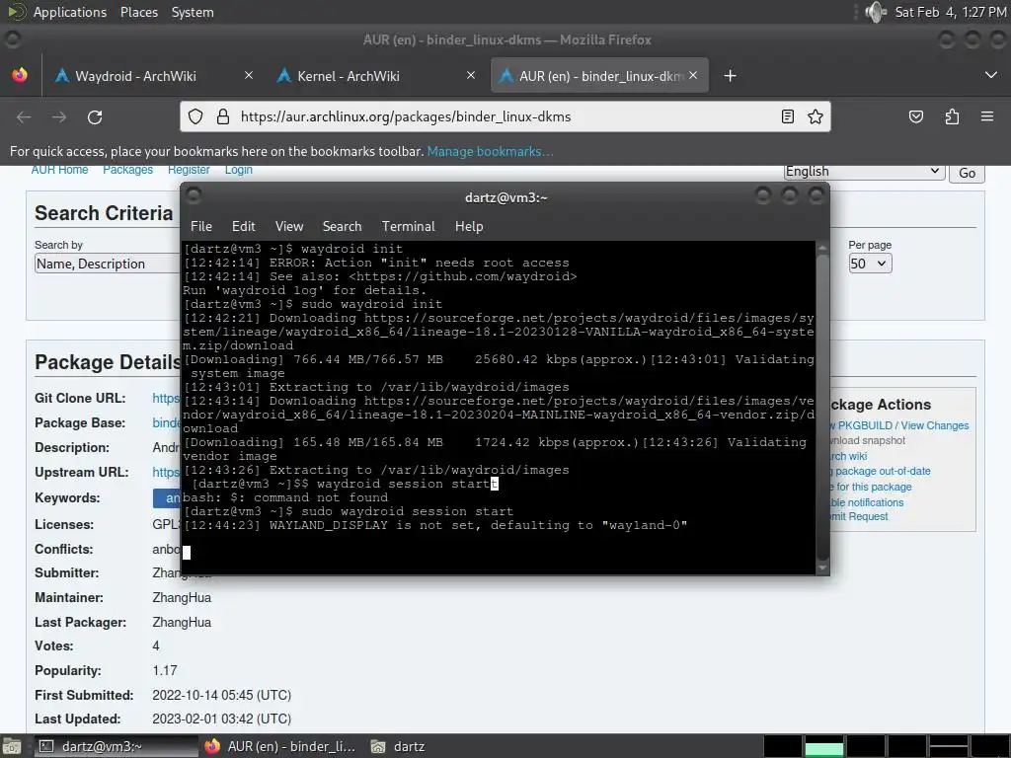The height and width of the screenshot is (758, 1011).
Task: Bookmark this page with the star
Action: (815, 116)
